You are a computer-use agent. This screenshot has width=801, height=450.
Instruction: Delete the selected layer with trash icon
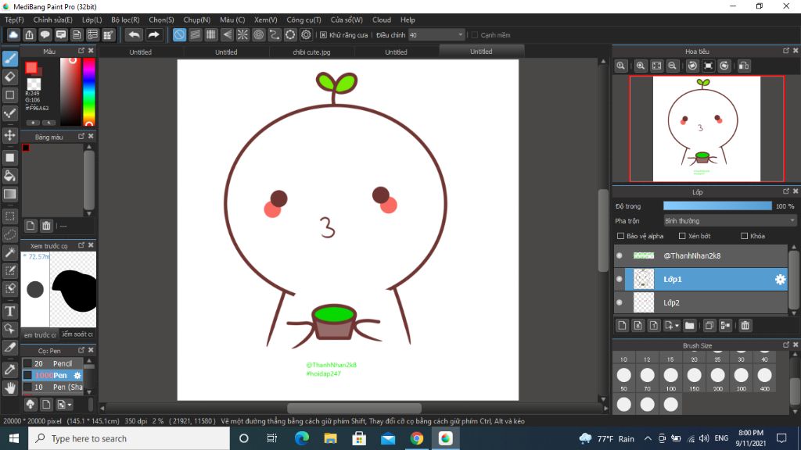[745, 326]
